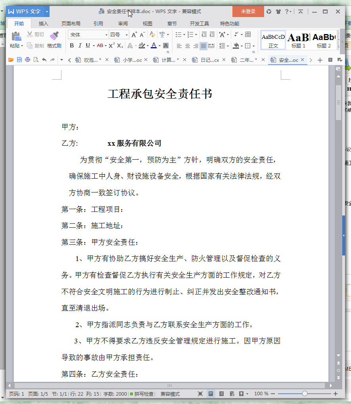Image resolution: width=351 pixels, height=404 pixels.
Task: Center align the paragraph
Action: 188,46
